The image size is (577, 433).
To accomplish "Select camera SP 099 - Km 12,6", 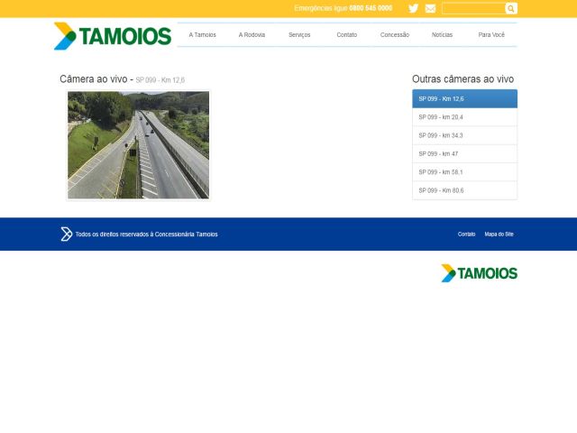I will coord(464,98).
